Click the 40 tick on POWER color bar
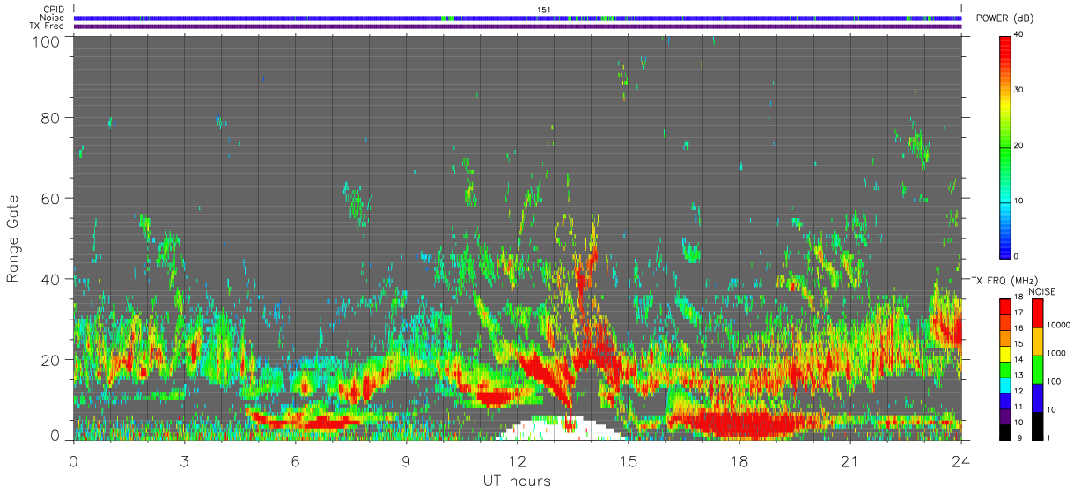 (x=1020, y=35)
